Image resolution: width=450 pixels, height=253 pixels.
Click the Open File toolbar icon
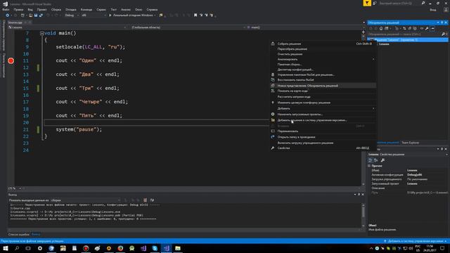coord(30,15)
